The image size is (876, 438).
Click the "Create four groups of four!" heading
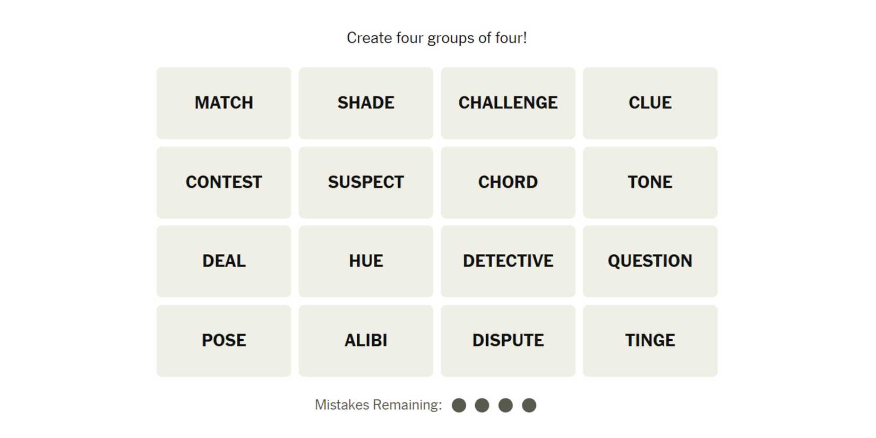coord(436,38)
